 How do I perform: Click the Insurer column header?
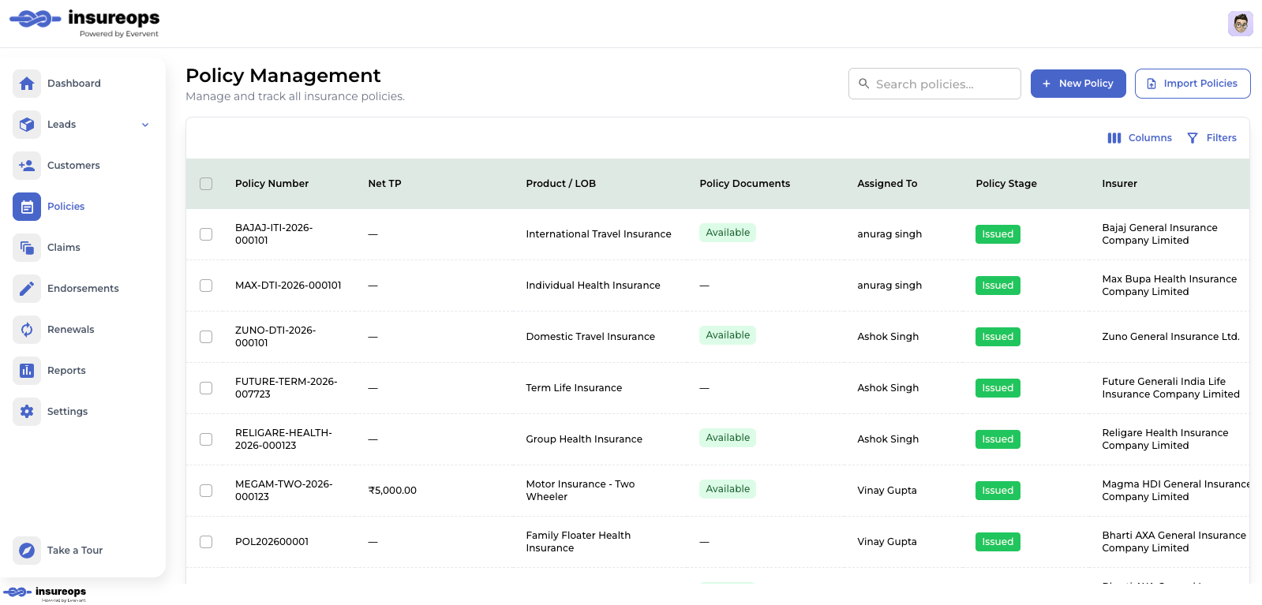tap(1119, 184)
